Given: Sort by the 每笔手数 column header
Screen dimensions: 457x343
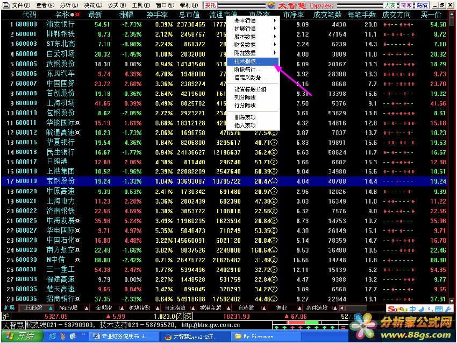Looking at the screenshot, I should tap(362, 15).
